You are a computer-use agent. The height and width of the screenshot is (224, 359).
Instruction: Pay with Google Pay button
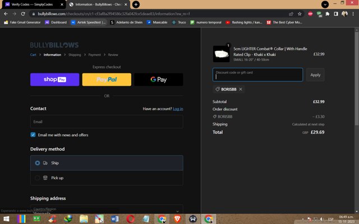point(159,80)
